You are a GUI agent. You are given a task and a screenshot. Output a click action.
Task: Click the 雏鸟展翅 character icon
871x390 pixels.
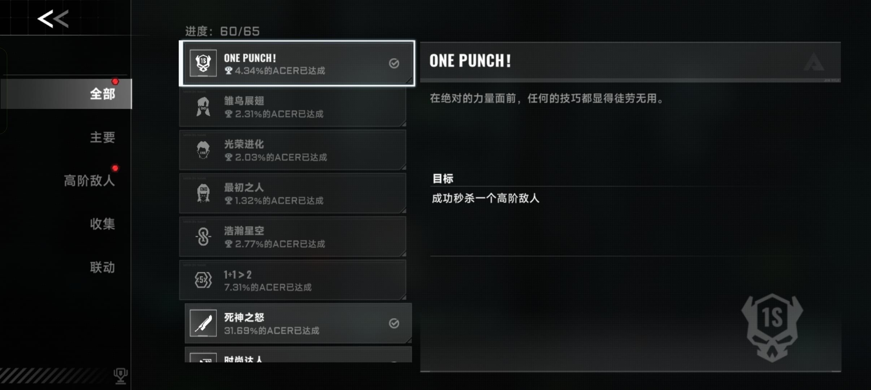click(x=203, y=107)
